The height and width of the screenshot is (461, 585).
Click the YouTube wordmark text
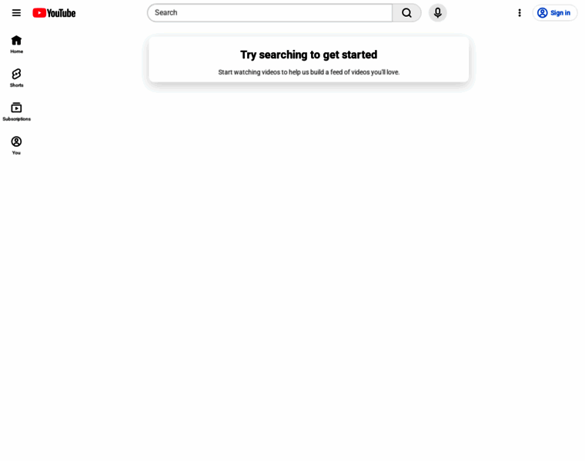pyautogui.click(x=62, y=13)
